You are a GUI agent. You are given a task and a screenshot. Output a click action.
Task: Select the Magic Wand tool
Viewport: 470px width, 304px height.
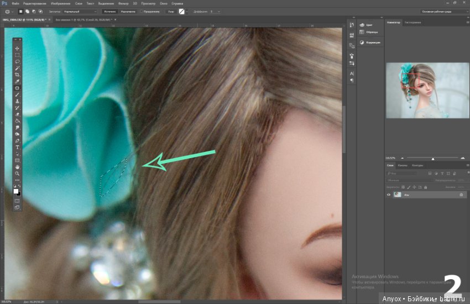[17, 69]
